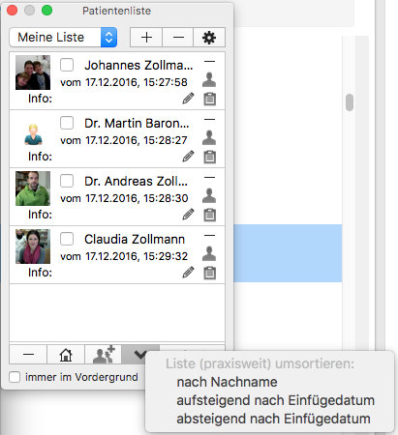The height and width of the screenshot is (435, 398).
Task: Select name text Dr. Andreas Zoll...
Action: coord(136,181)
